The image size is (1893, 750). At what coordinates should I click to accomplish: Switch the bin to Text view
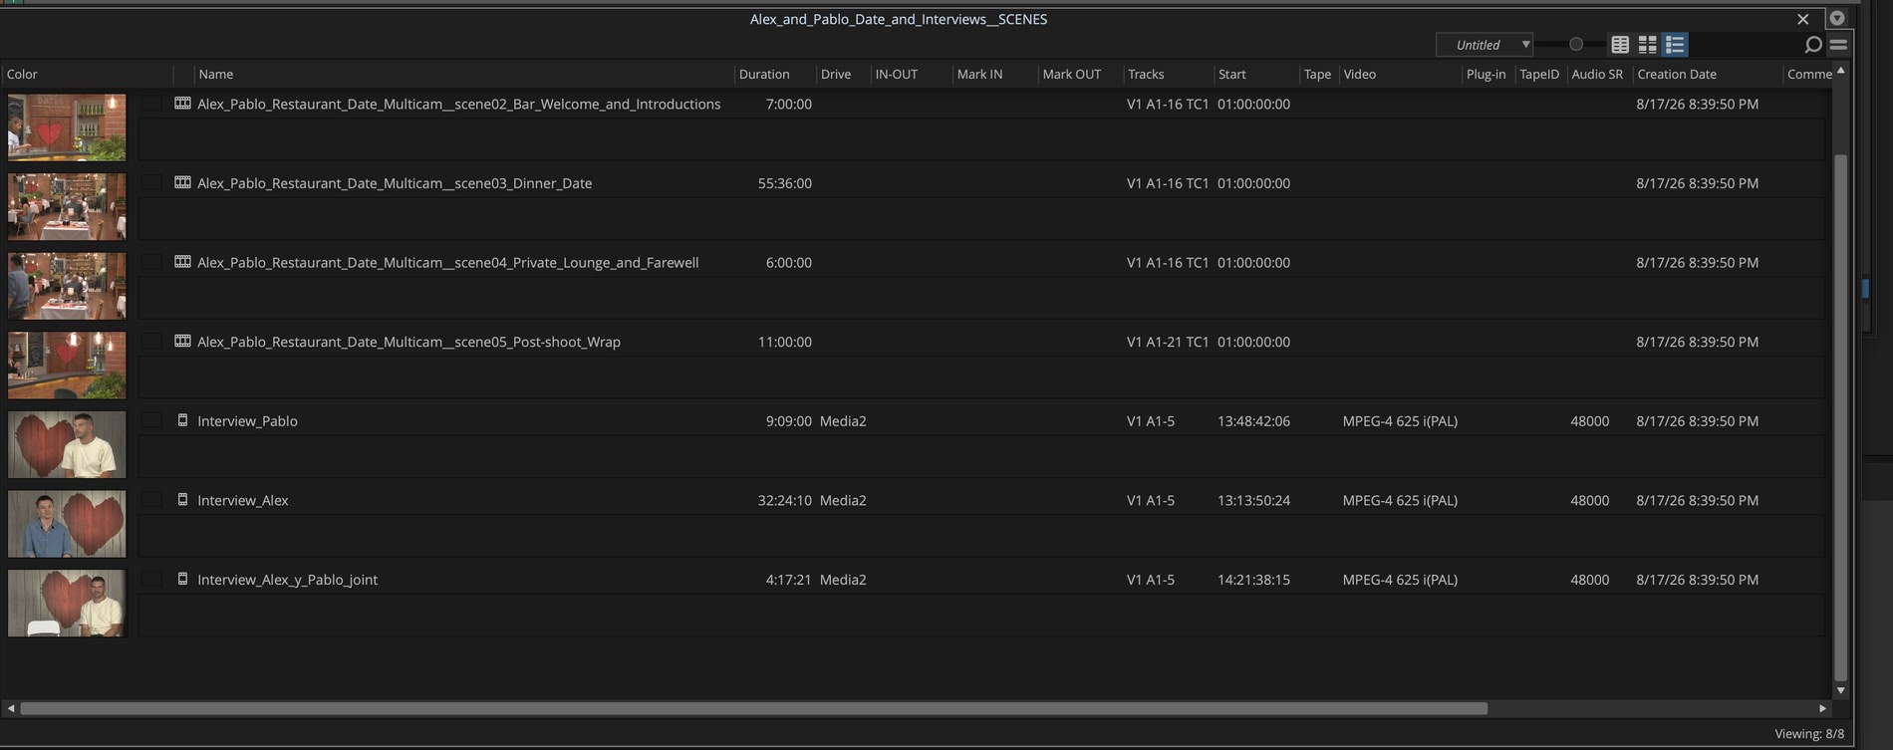tap(1620, 45)
